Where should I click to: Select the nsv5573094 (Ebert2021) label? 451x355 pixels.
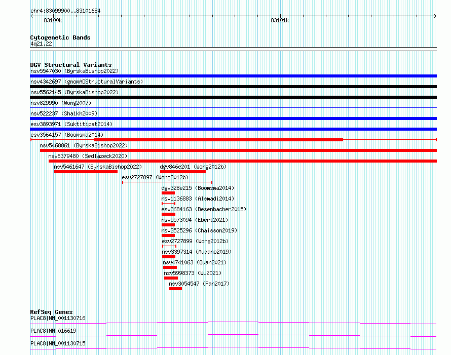coord(195,220)
